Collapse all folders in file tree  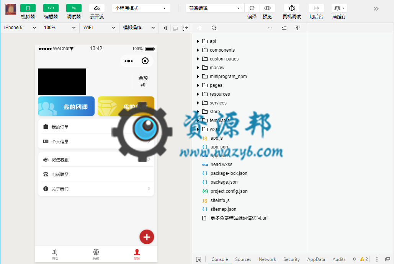click(284, 28)
